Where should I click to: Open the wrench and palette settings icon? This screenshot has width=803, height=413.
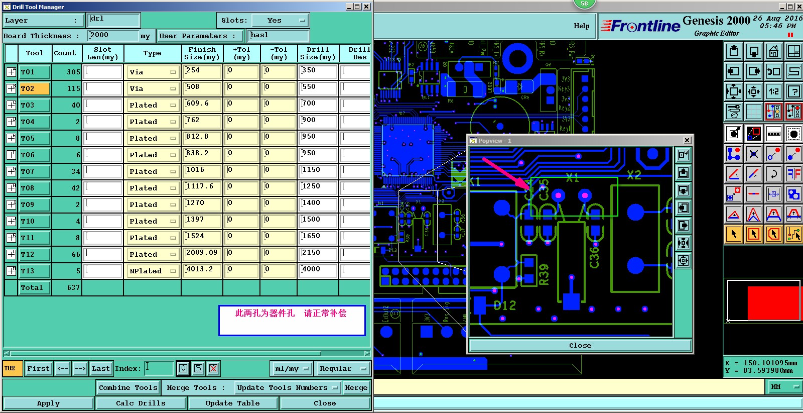coord(734,112)
